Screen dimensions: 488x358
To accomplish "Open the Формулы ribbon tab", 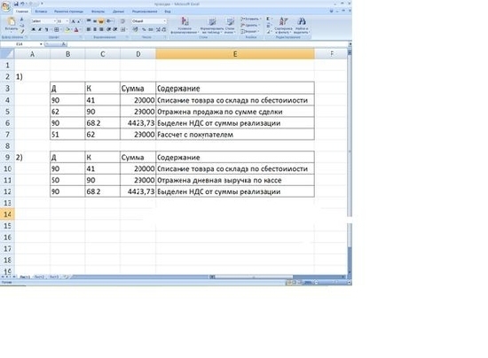I will point(98,12).
